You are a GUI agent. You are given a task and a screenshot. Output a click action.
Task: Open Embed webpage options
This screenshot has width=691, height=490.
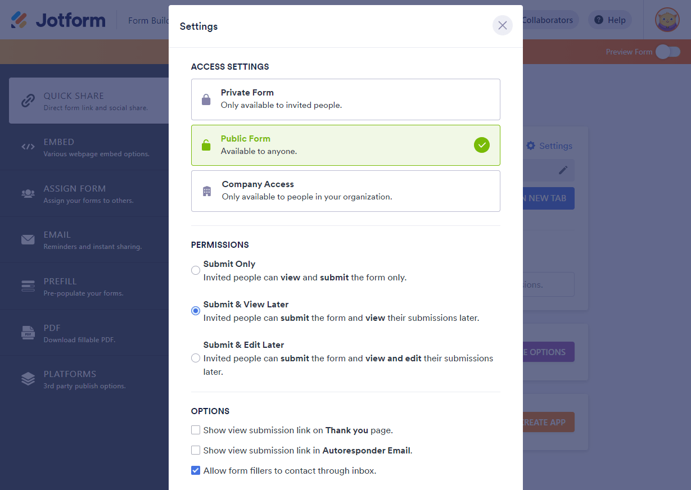84,147
